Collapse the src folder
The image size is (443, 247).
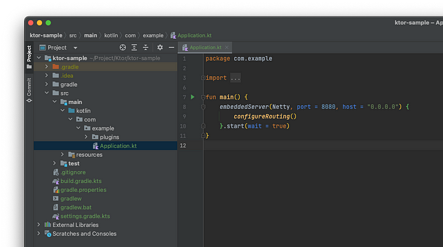point(47,93)
